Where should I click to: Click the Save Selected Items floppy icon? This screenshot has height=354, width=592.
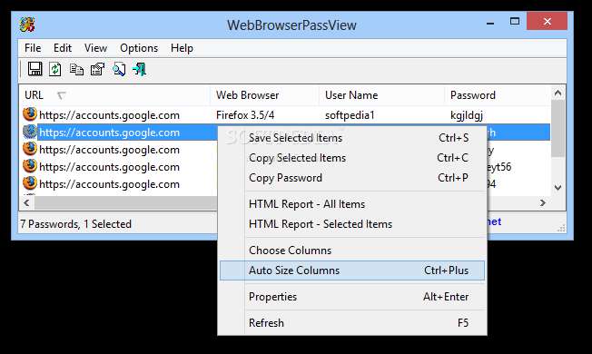pyautogui.click(x=35, y=69)
